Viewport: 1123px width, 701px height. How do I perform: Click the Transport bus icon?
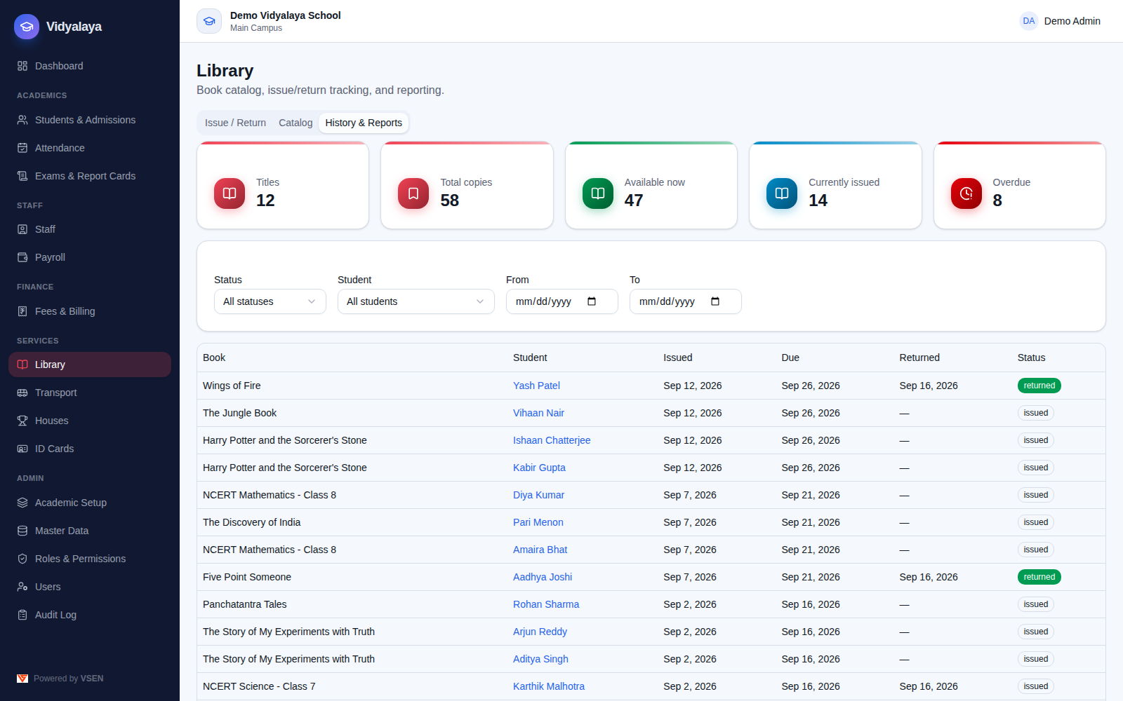(22, 393)
